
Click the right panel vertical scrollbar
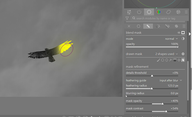(188, 81)
